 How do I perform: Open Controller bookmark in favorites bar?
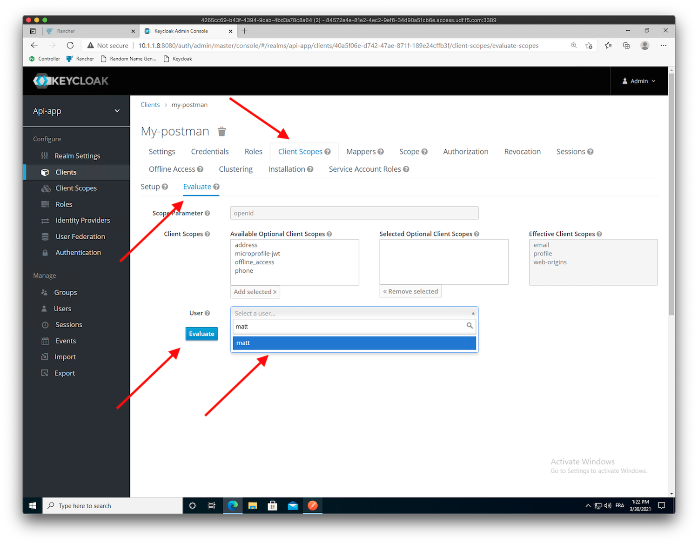click(45, 59)
